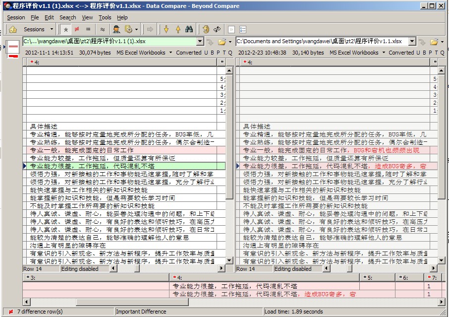Click the right pane browse folder button
The width and height of the screenshot is (449, 317).
[434, 42]
